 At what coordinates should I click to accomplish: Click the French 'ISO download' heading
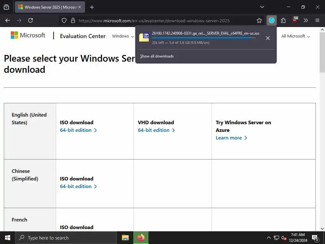[x=77, y=227]
